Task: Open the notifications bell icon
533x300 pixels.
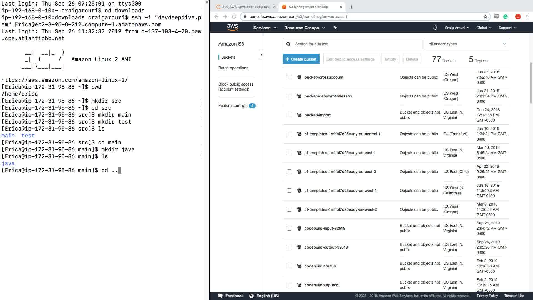Action: (435, 27)
